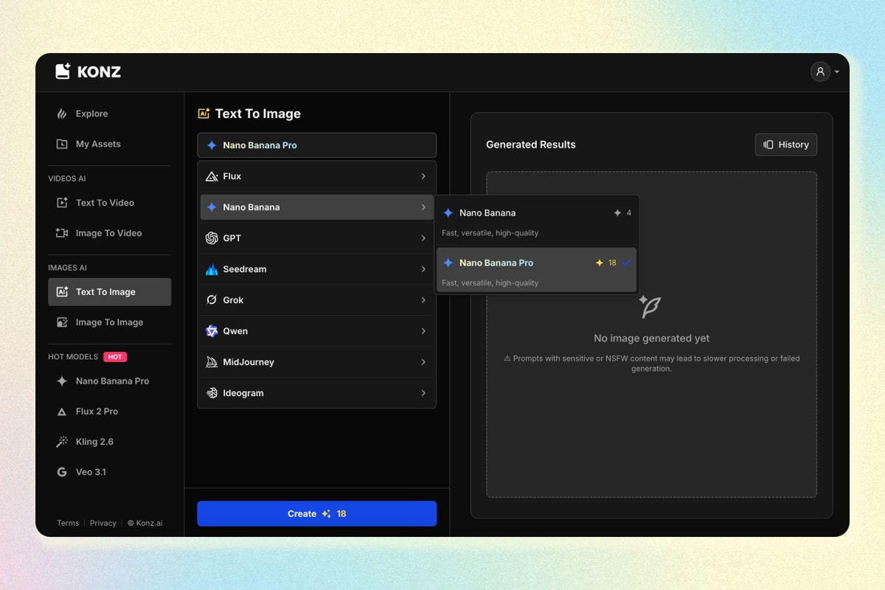The image size is (885, 590).
Task: Expand the account menu caret
Action: click(x=837, y=72)
